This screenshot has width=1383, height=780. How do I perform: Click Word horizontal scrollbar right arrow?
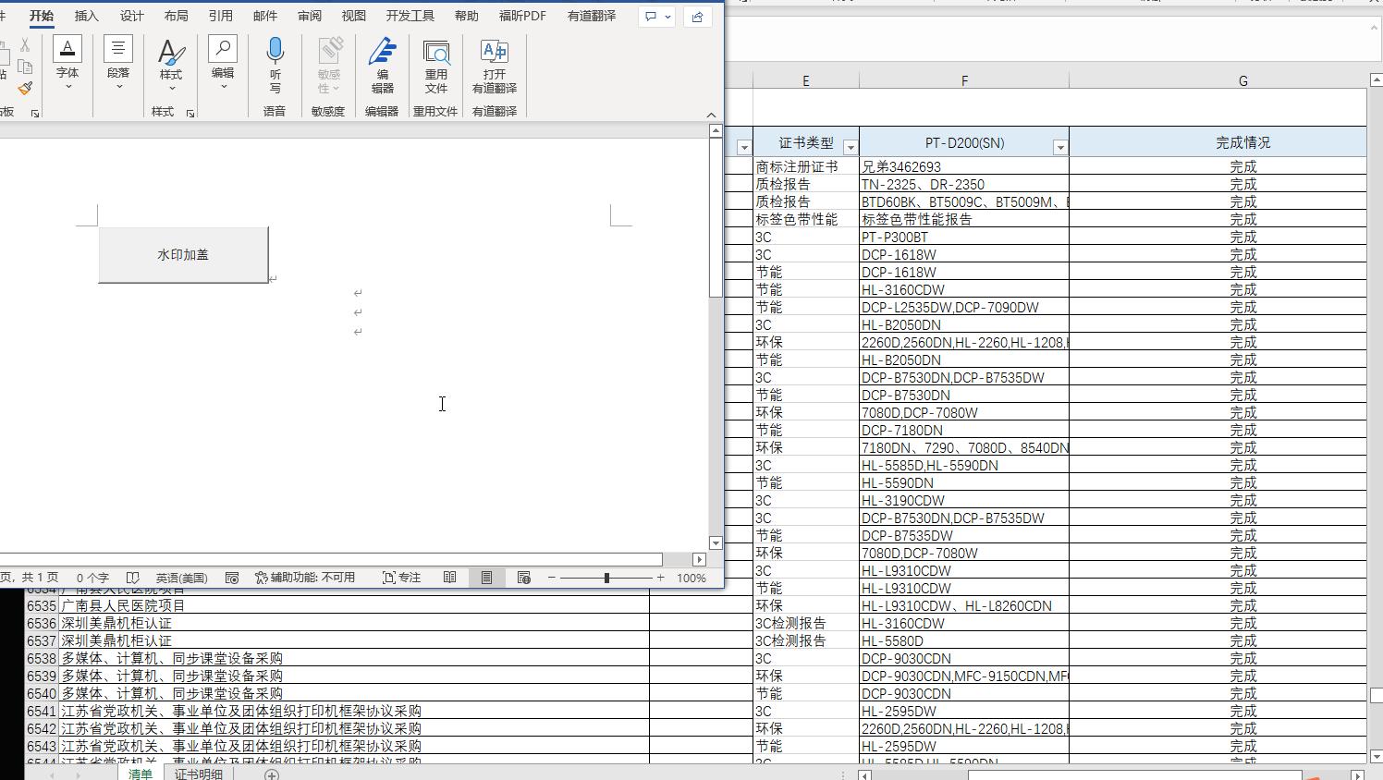(x=699, y=559)
